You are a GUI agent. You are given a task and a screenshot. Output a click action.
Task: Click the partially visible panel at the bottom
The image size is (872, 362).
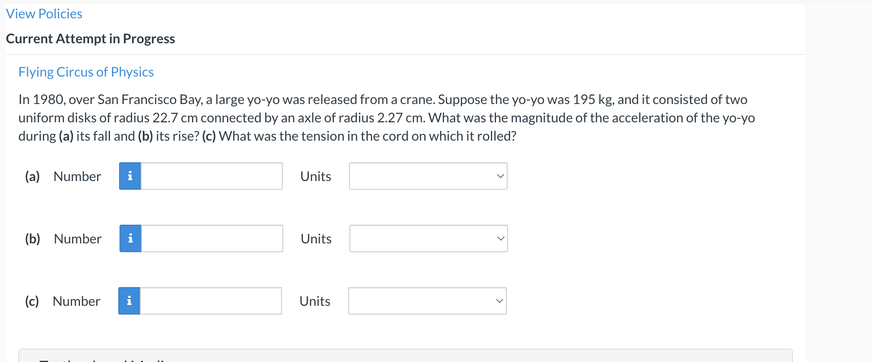pos(405,356)
